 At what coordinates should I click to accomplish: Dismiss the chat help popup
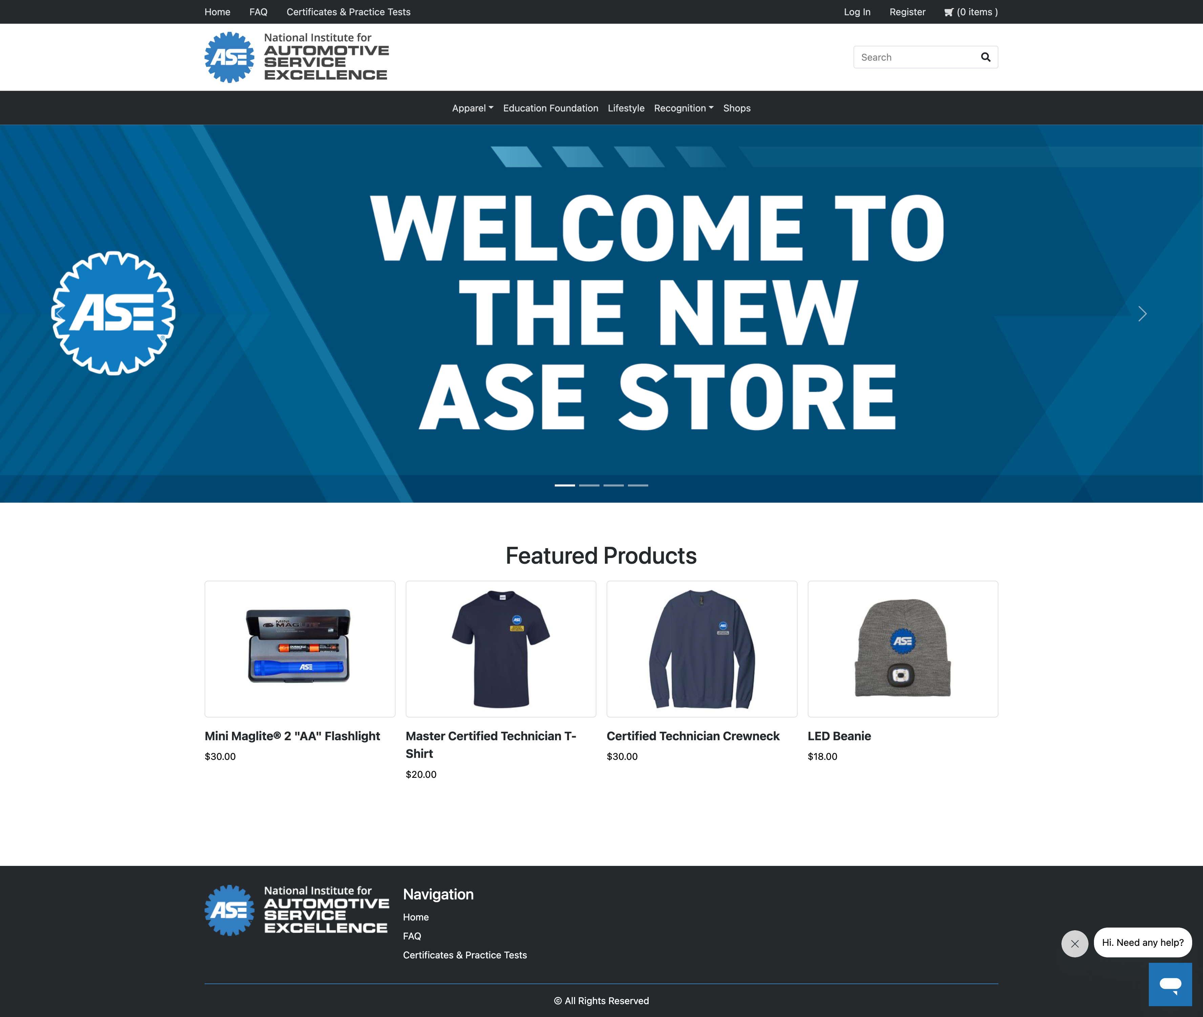tap(1074, 944)
